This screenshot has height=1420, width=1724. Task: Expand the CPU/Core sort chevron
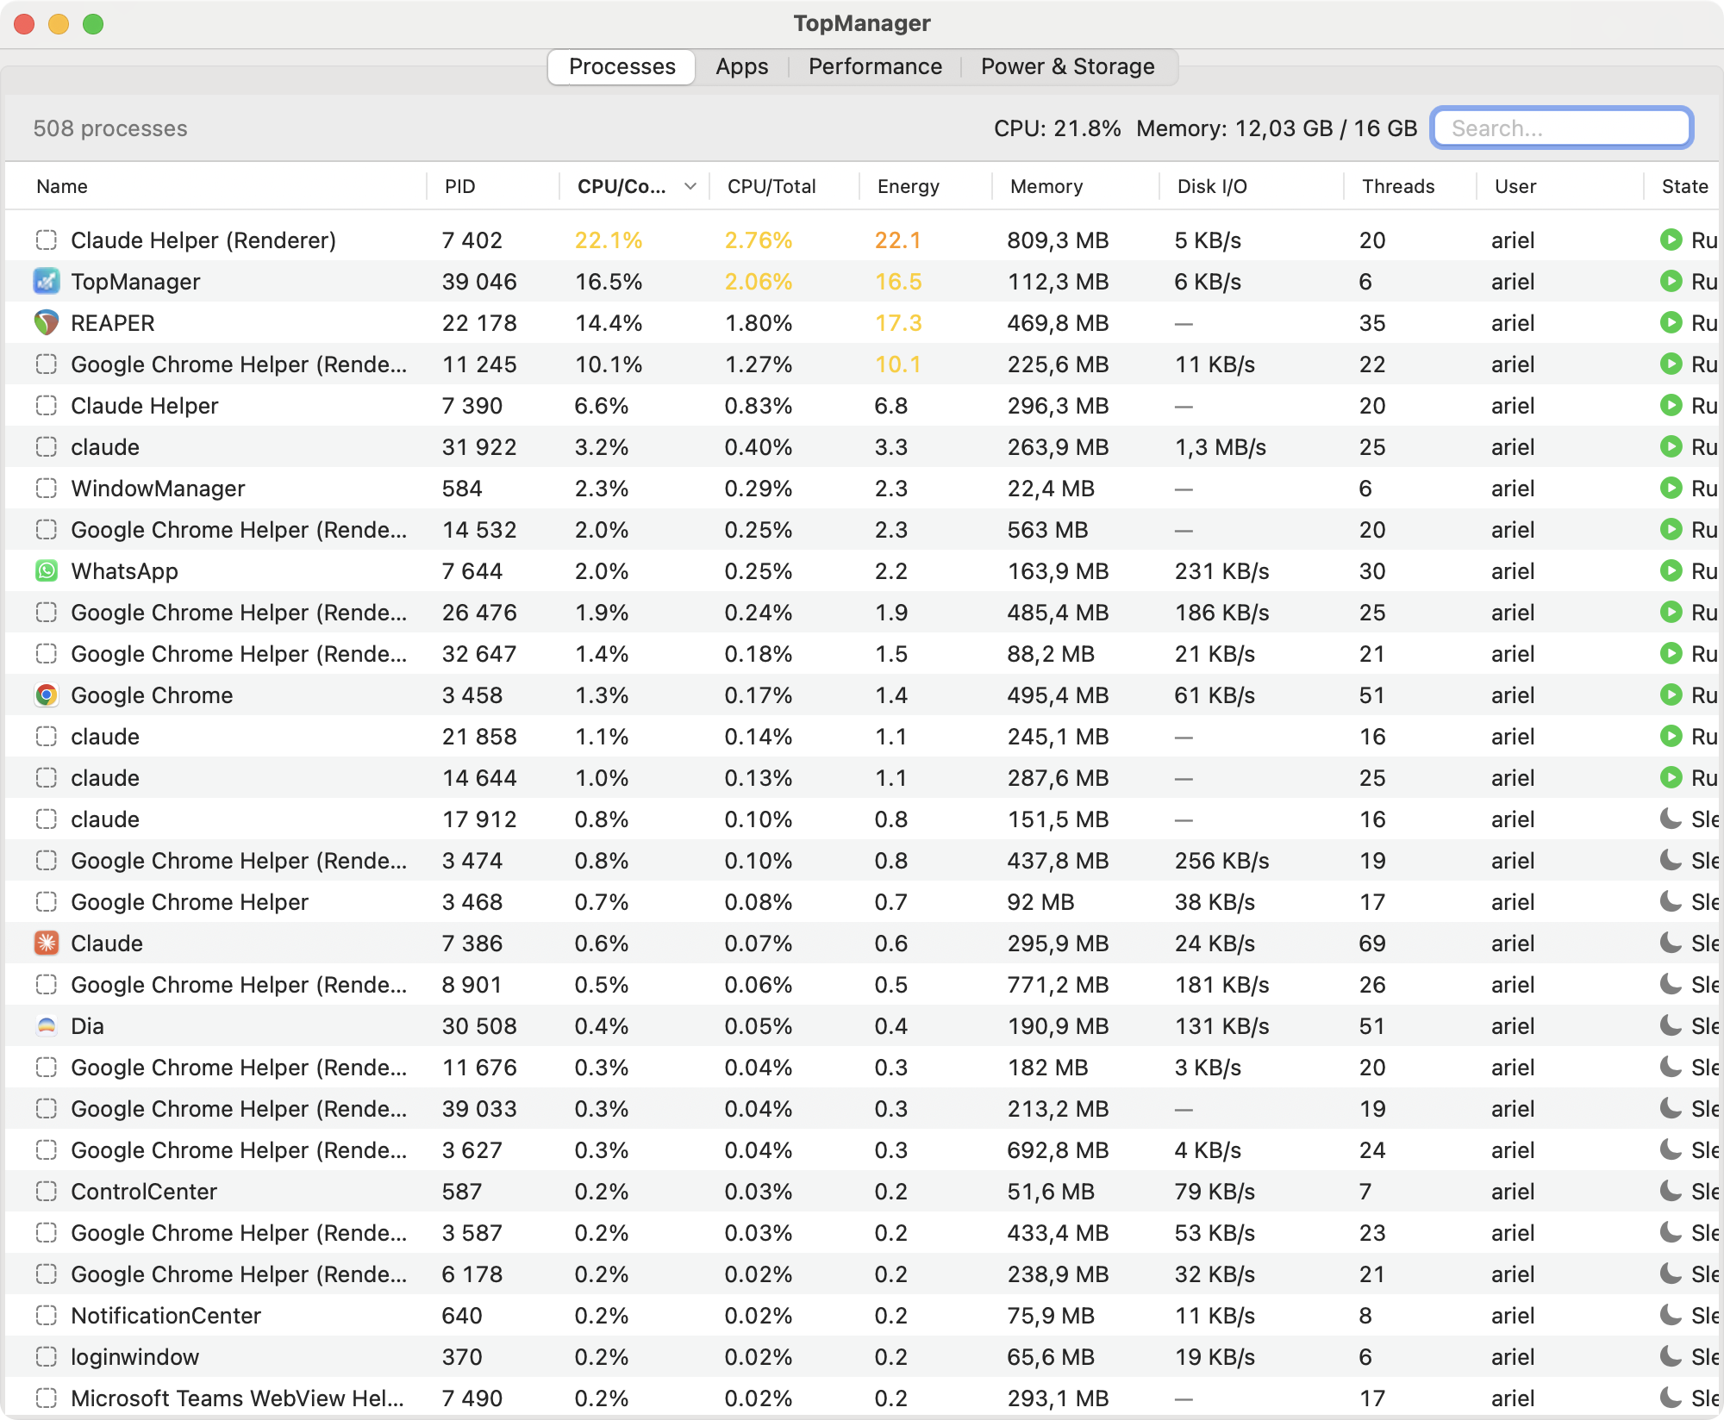click(690, 186)
